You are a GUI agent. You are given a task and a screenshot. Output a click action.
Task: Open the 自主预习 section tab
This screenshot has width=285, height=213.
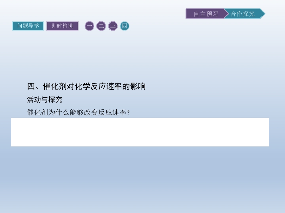click(206, 14)
